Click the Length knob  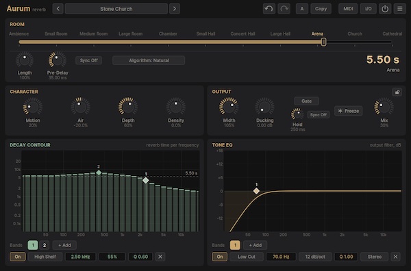25,60
